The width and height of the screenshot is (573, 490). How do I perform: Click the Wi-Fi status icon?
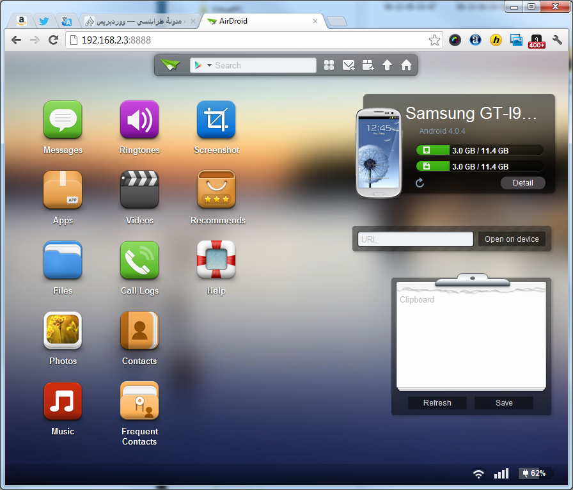coord(478,473)
